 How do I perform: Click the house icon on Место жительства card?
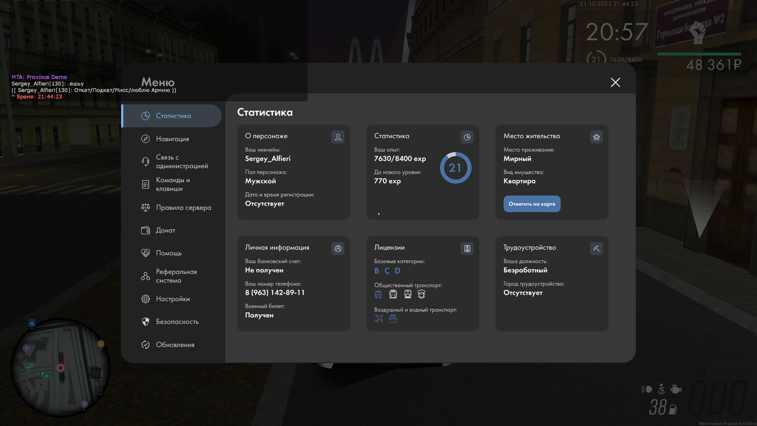coord(596,137)
